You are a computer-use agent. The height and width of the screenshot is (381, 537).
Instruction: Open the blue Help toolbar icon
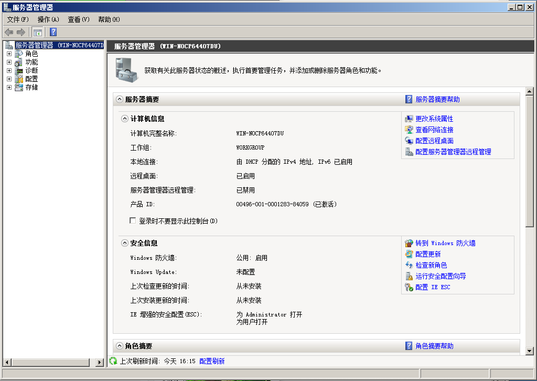tap(53, 32)
